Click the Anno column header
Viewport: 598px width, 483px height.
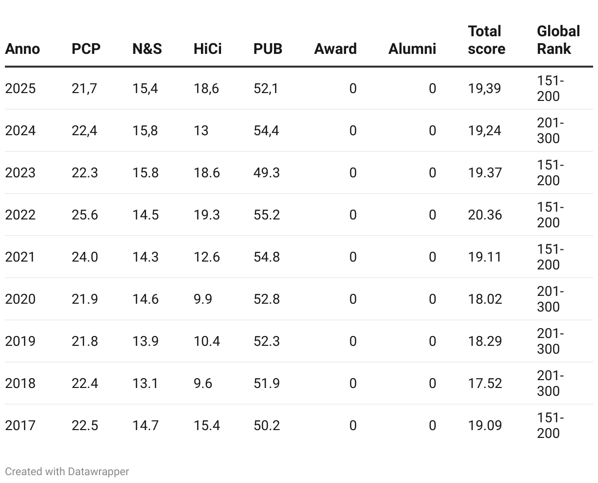click(23, 48)
